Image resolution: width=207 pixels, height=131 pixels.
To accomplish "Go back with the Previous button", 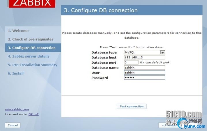I will click(170, 125).
